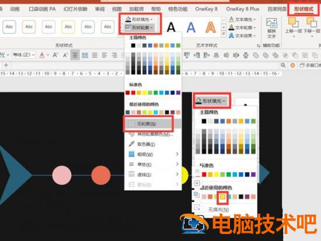Apply the yellow-outlined Abc shape style

(68, 27)
